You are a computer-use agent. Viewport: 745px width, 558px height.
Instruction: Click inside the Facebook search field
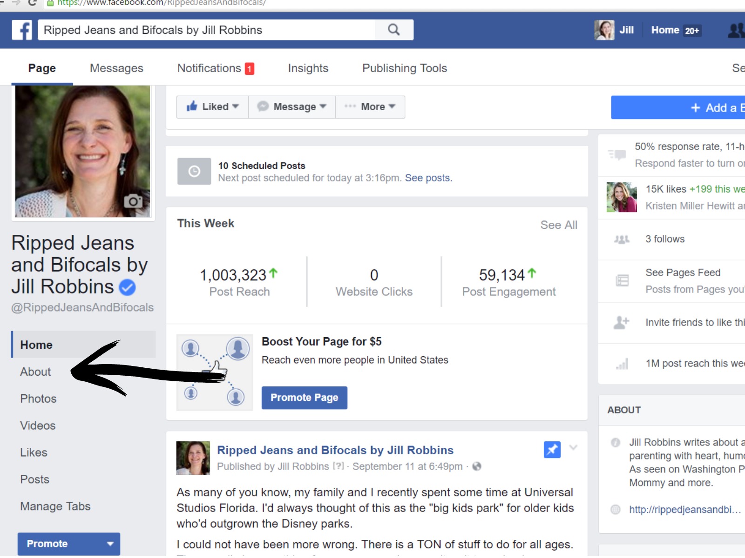[206, 30]
